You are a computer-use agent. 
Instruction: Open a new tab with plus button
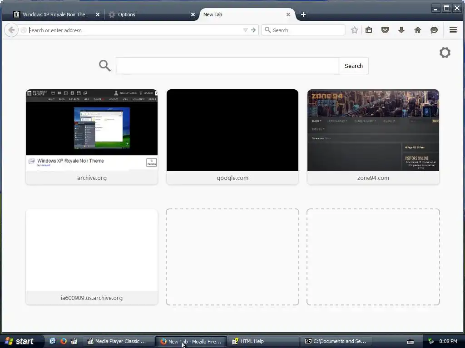303,14
